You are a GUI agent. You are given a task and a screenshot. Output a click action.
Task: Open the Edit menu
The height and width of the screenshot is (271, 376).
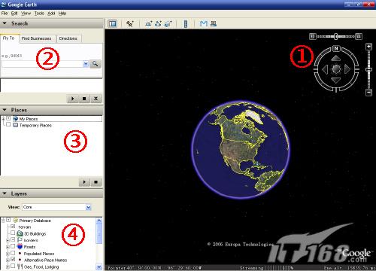point(14,14)
